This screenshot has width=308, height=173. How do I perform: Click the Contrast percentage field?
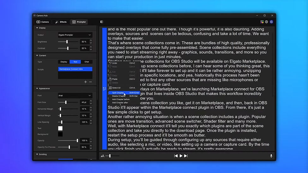coord(84,48)
